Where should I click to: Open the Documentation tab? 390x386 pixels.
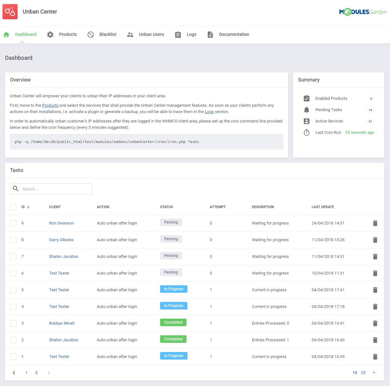pos(234,35)
